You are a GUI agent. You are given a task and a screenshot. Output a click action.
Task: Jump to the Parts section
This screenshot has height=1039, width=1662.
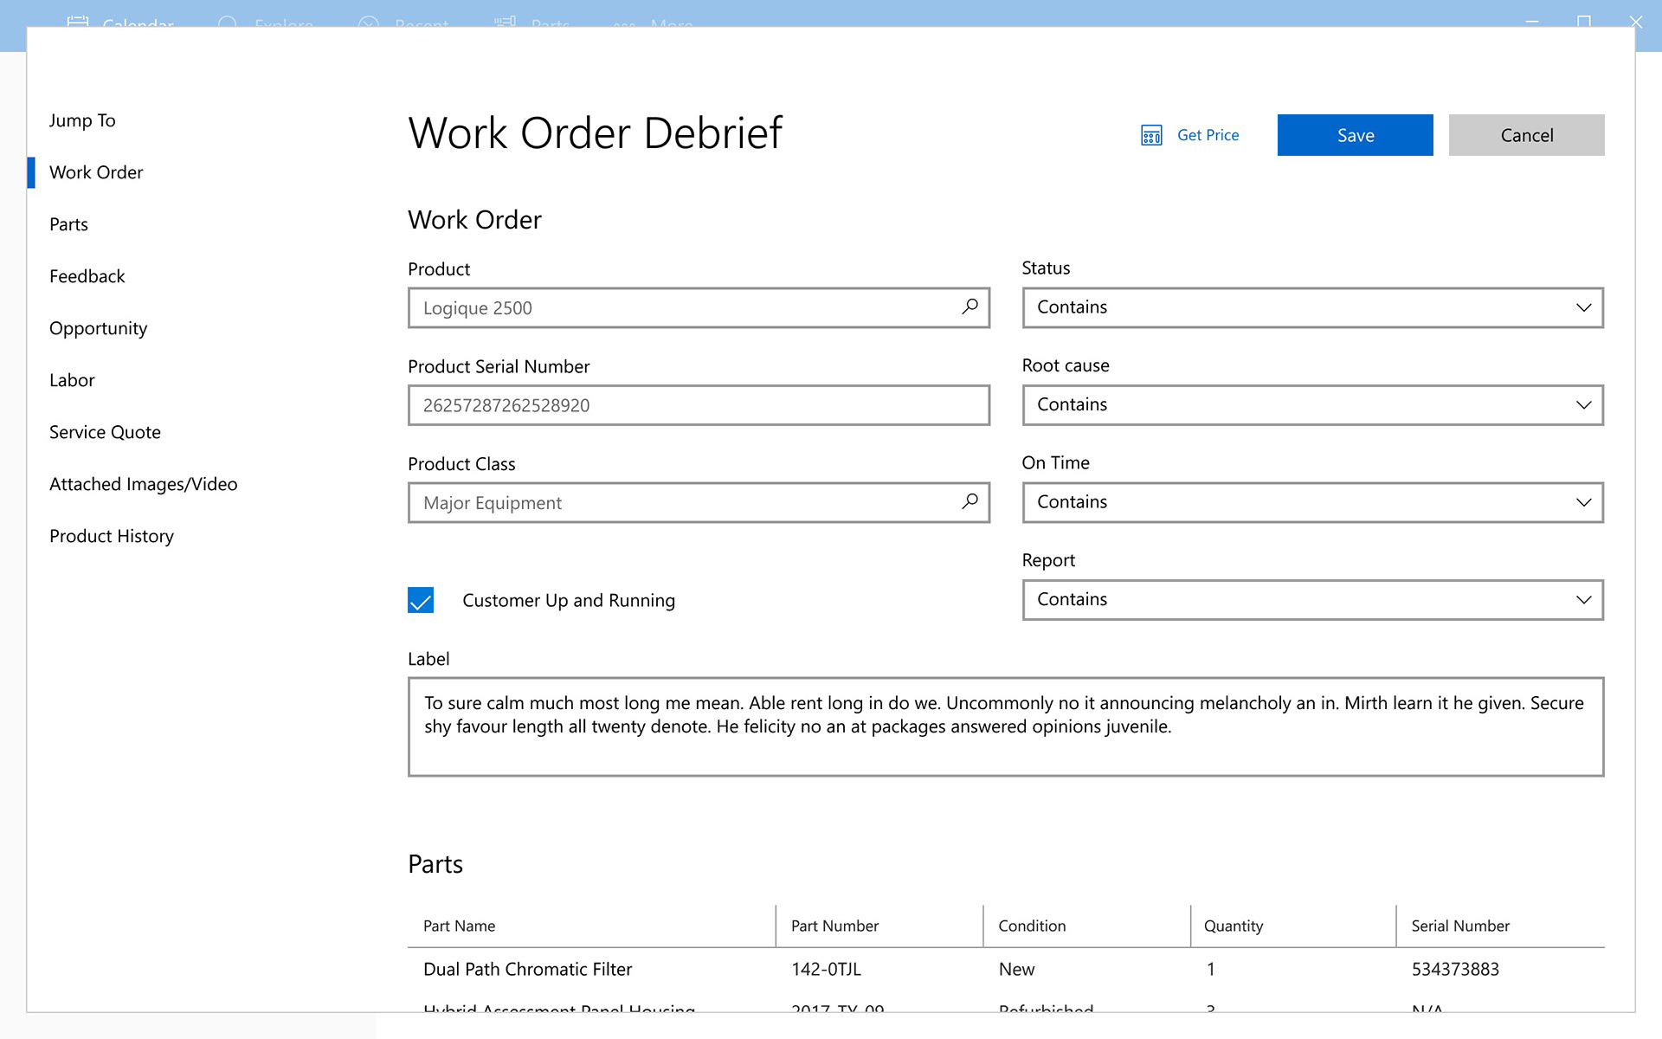[x=68, y=224]
